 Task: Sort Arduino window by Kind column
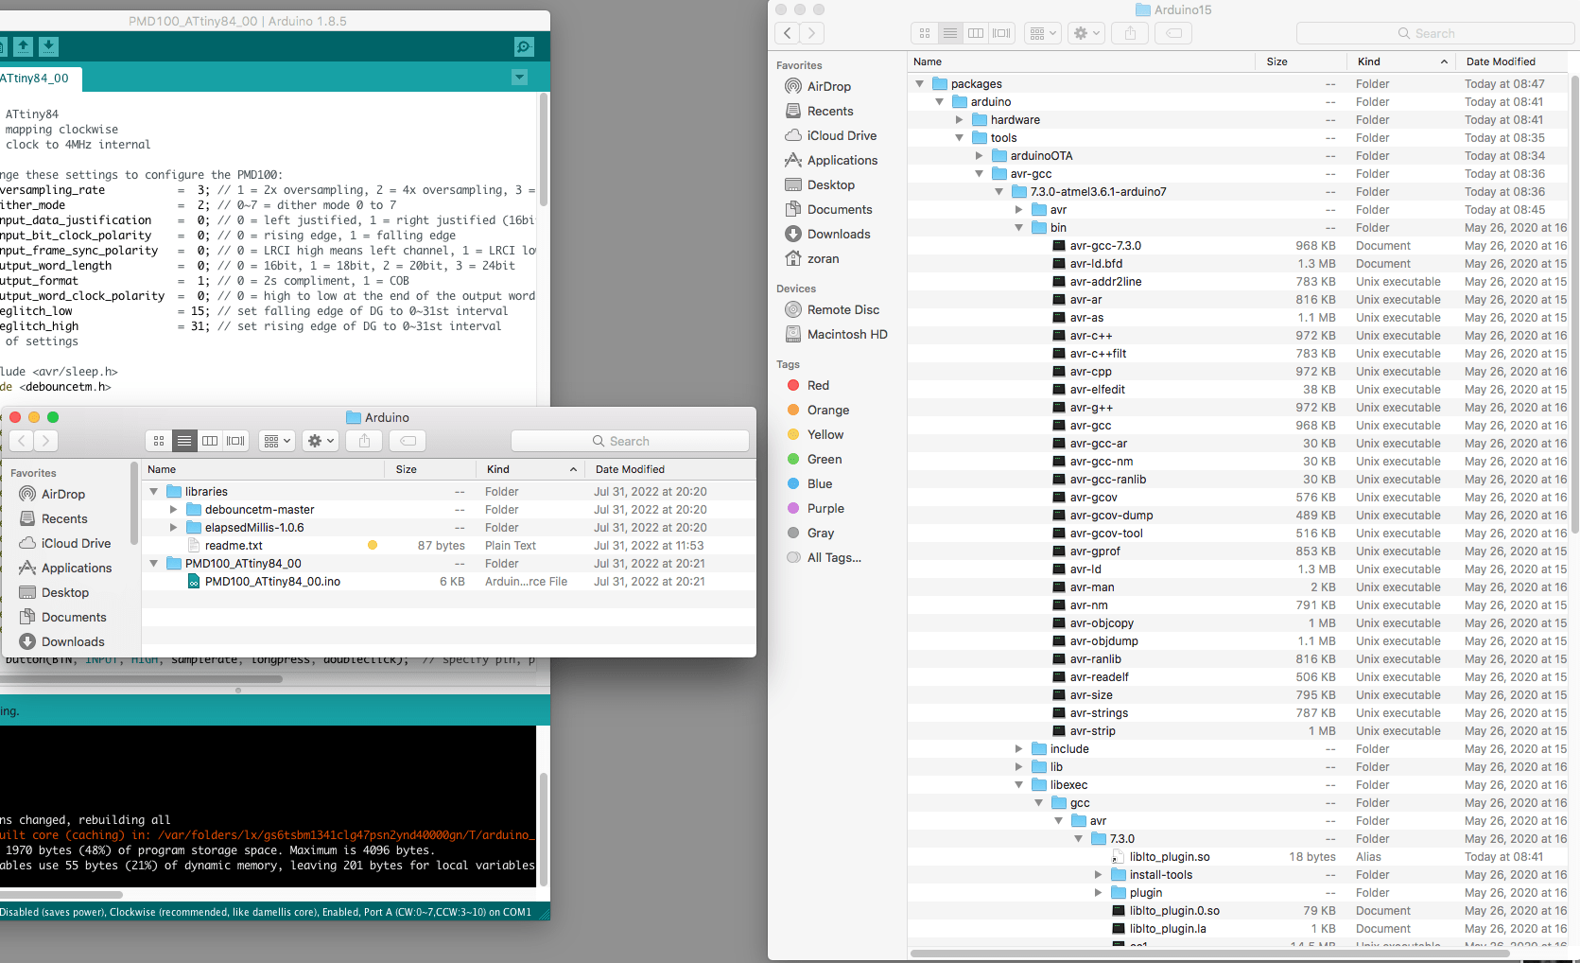point(530,469)
